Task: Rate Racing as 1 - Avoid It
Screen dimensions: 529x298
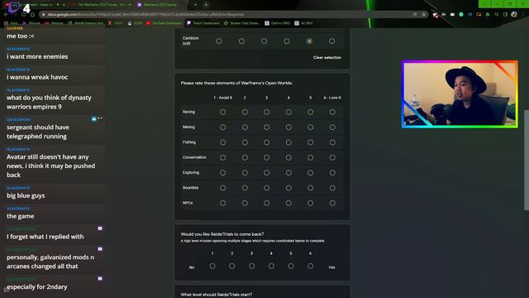Action: pos(222,112)
